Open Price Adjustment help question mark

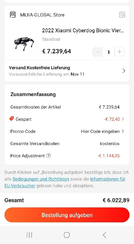49,156
